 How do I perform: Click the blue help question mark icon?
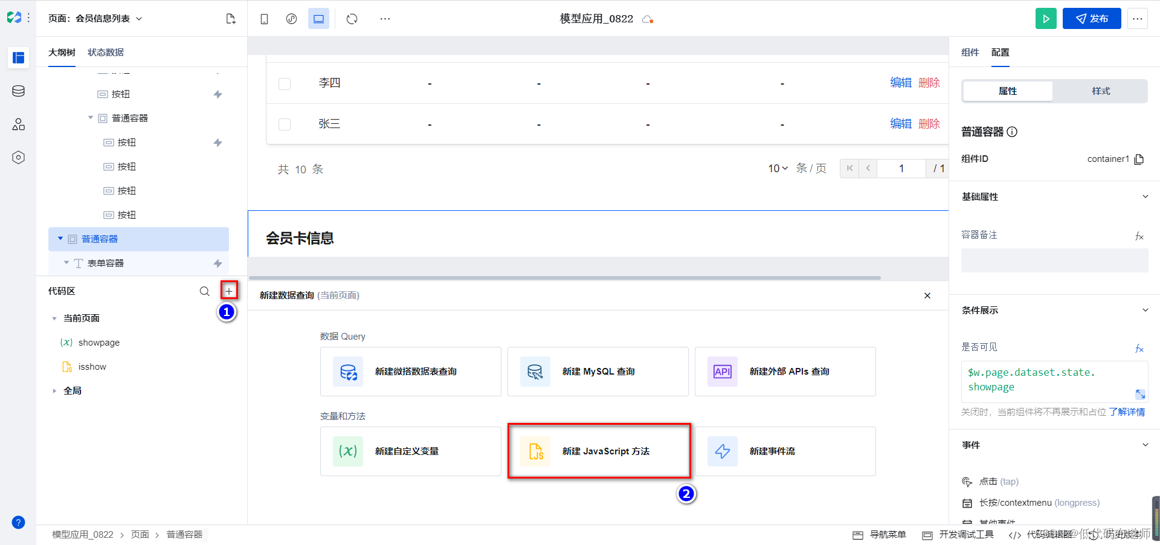(18, 523)
